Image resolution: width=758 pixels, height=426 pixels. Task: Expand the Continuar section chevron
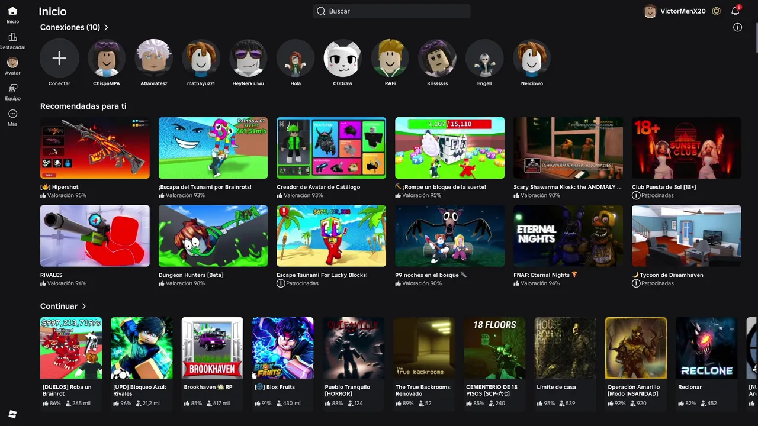[84, 306]
